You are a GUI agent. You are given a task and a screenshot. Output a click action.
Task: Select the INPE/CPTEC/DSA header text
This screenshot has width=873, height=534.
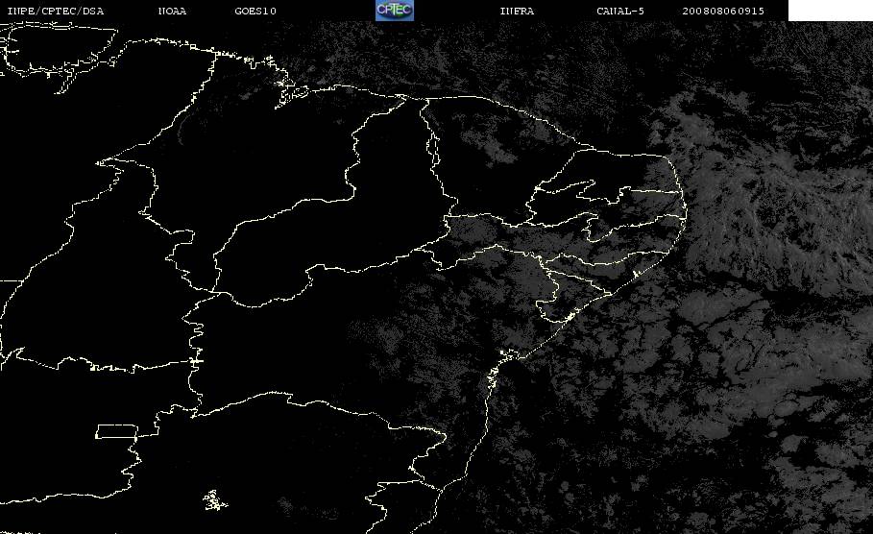[55, 12]
